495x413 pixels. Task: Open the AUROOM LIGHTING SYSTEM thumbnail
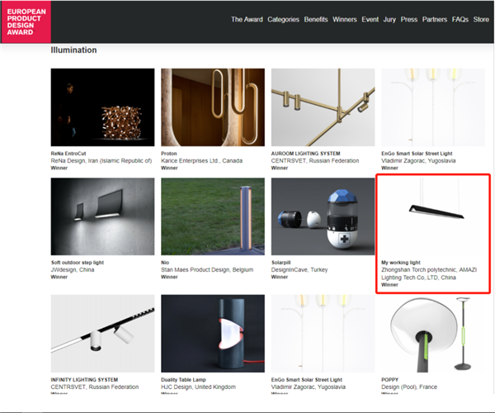click(x=323, y=107)
